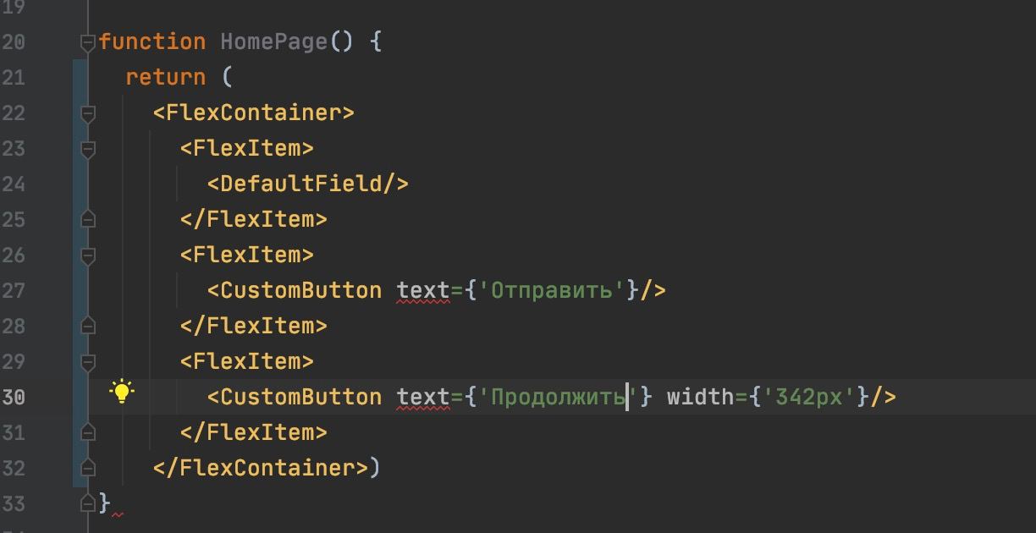The image size is (1036, 533).
Task: Click fold-end marker beside closing FlexContainer tag
Action: coord(87,468)
